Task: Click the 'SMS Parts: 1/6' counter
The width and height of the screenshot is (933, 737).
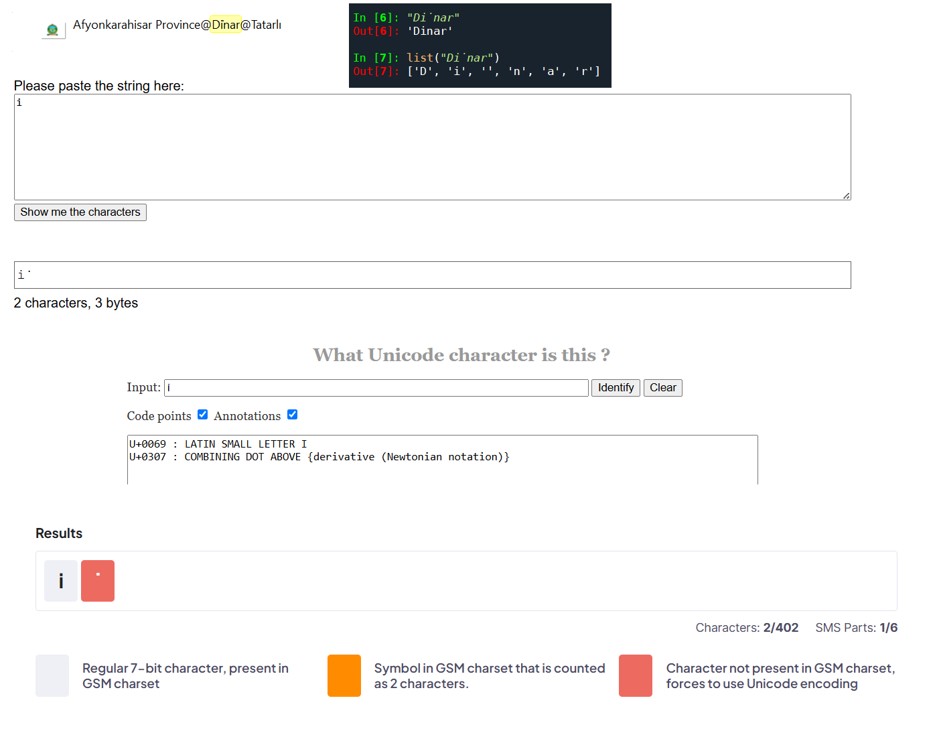Action: click(857, 628)
